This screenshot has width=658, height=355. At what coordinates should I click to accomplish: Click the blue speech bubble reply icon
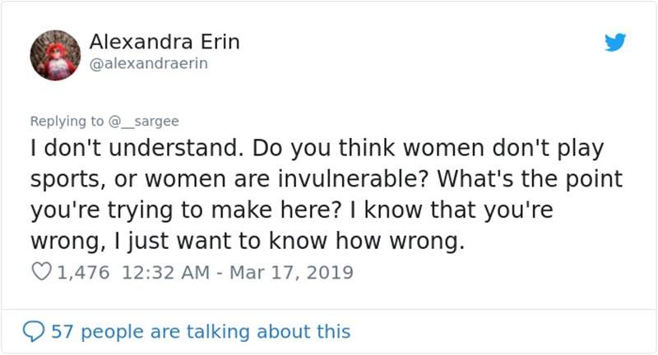coord(35,332)
